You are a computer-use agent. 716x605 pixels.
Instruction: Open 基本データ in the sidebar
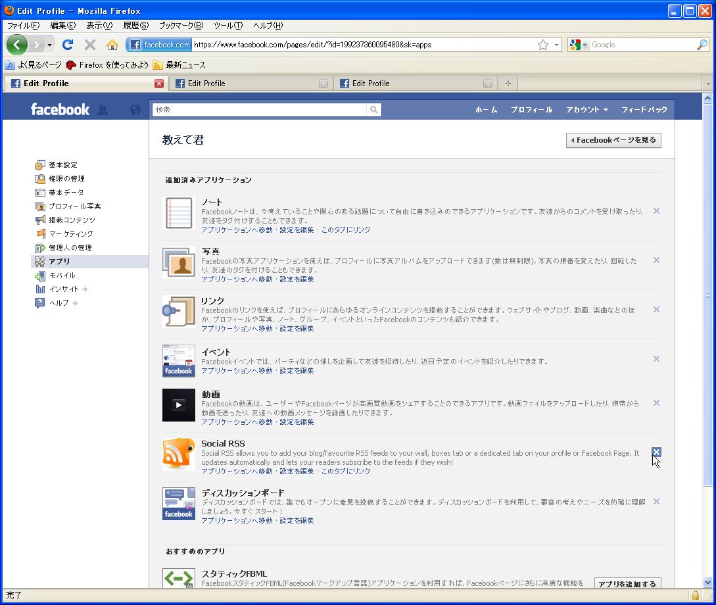tap(66, 192)
